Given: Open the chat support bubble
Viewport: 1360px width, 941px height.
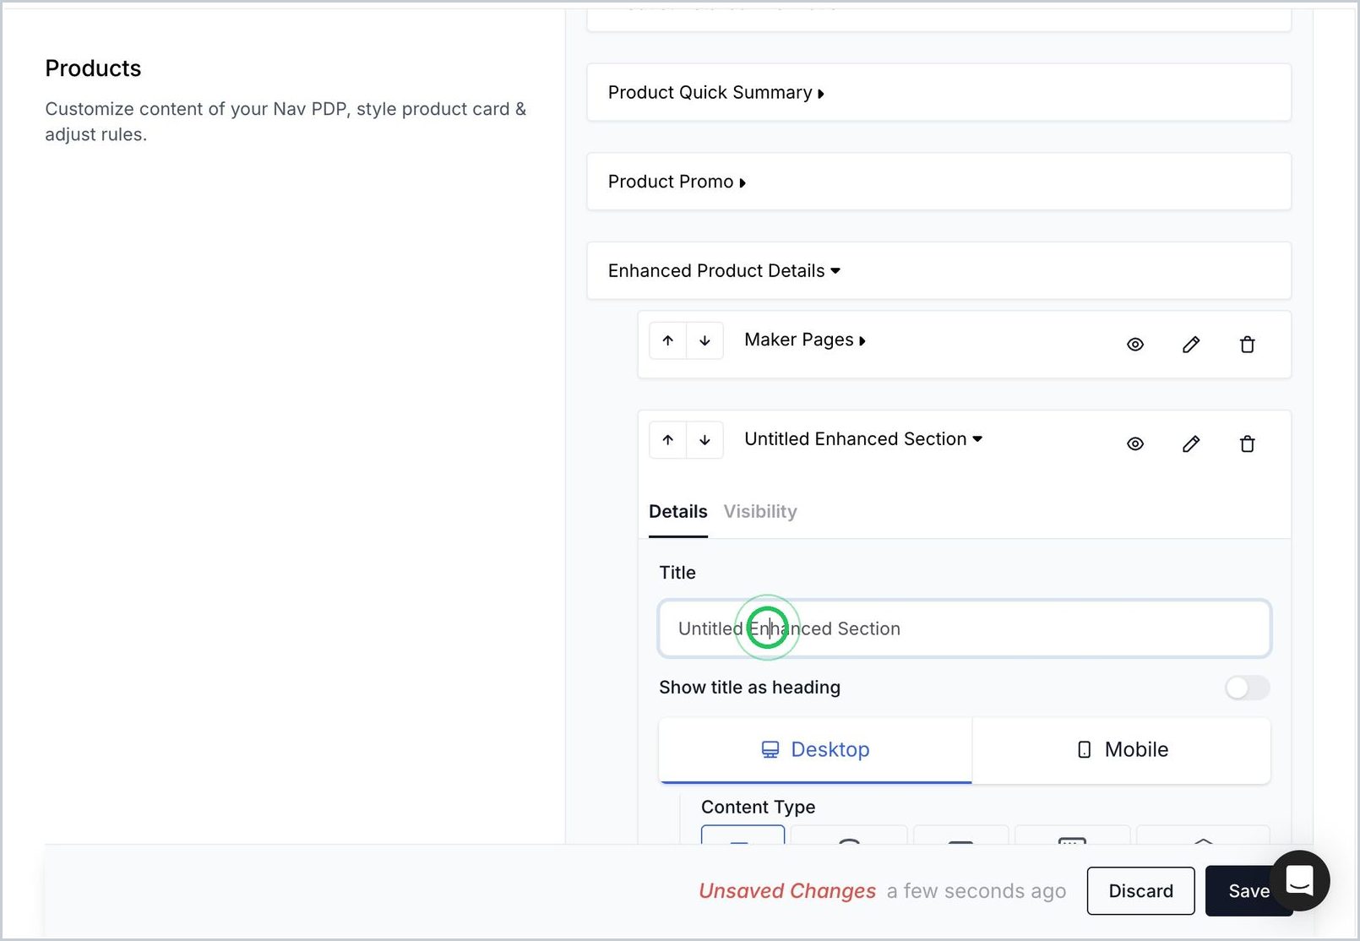Looking at the screenshot, I should coord(1299,880).
